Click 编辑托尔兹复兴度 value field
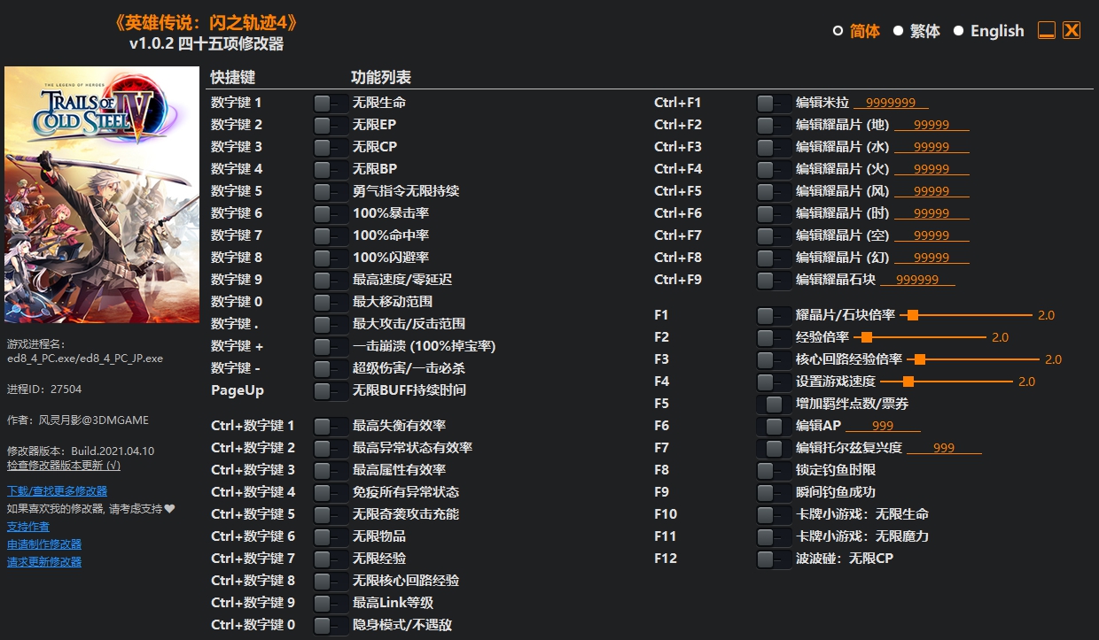Screen dimensions: 1099x640 point(944,448)
